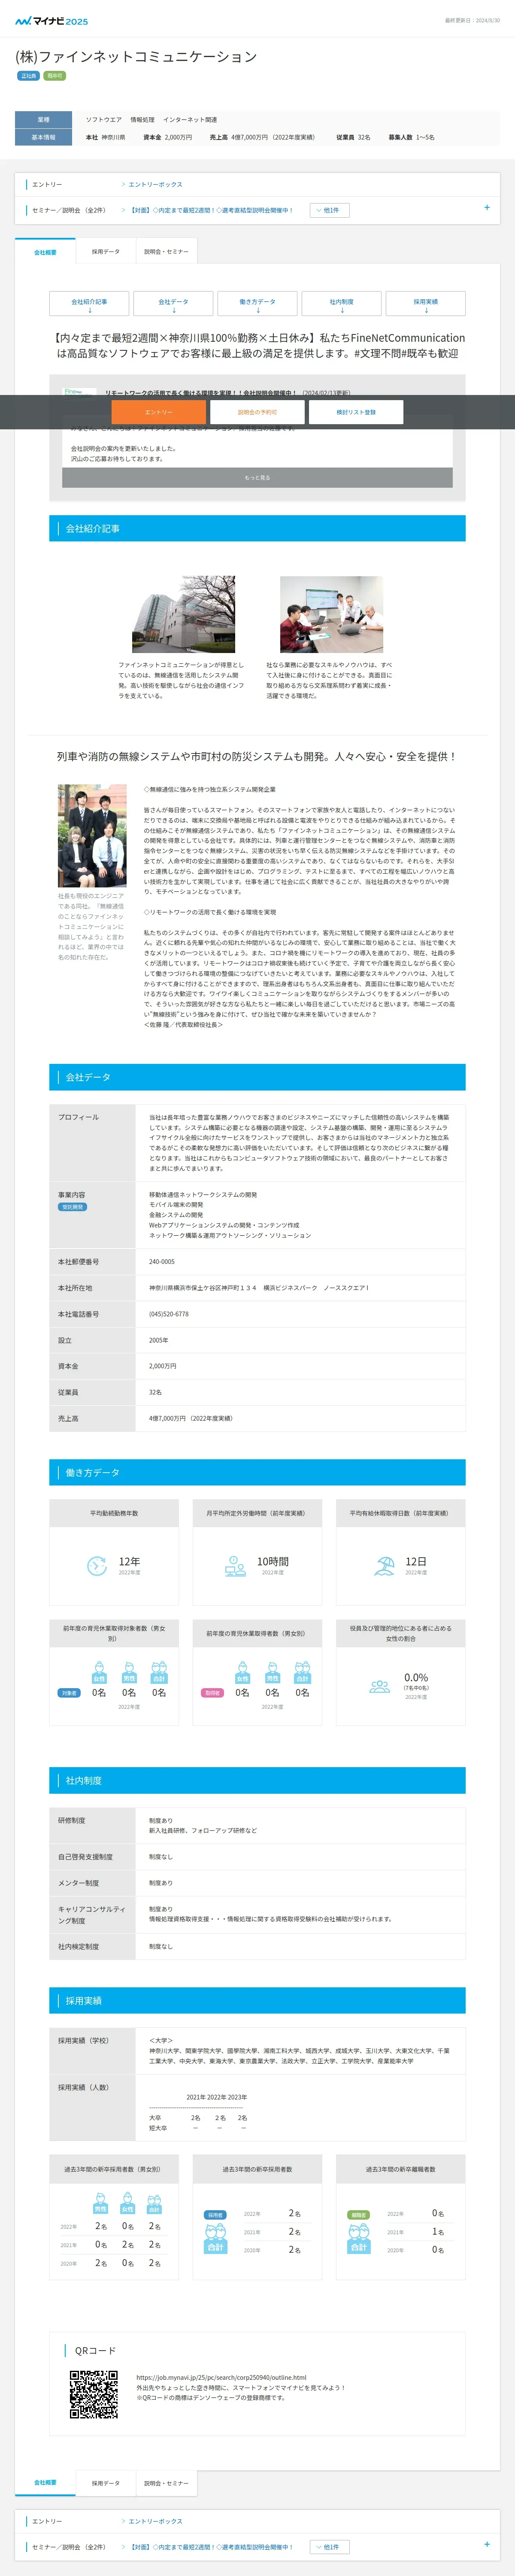Select the 会社概要 tab

45,252
